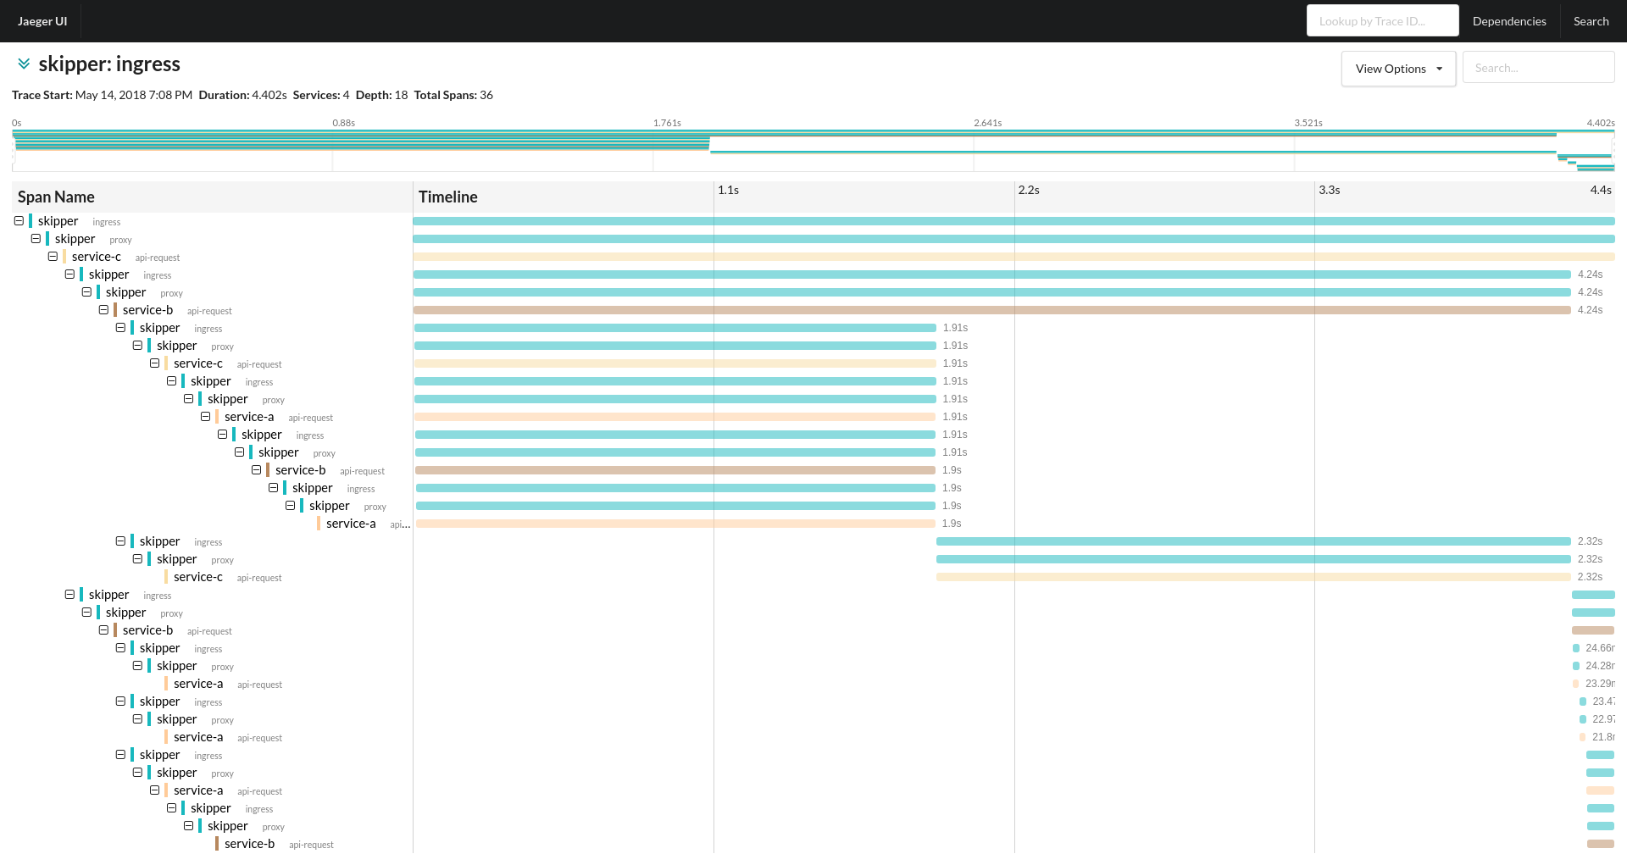The width and height of the screenshot is (1627, 865).
Task: Click the Lookup by Trace ID field
Action: pos(1382,20)
